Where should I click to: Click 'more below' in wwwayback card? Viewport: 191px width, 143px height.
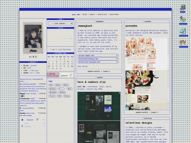tap(82, 66)
